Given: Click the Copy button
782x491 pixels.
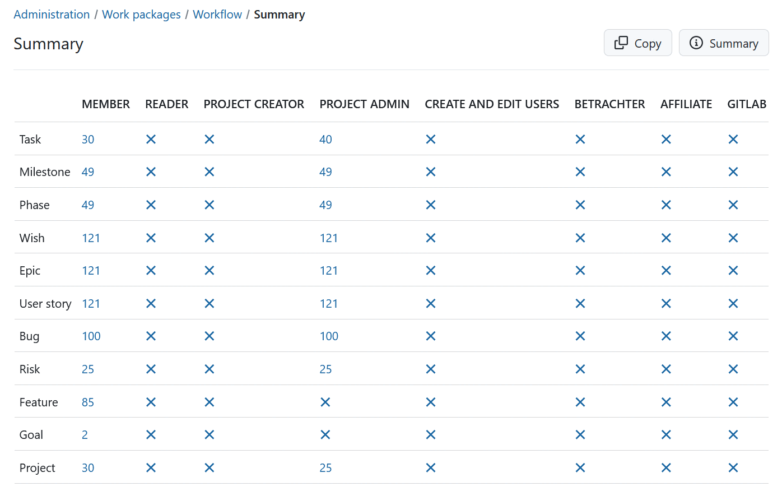Looking at the screenshot, I should click(637, 42).
